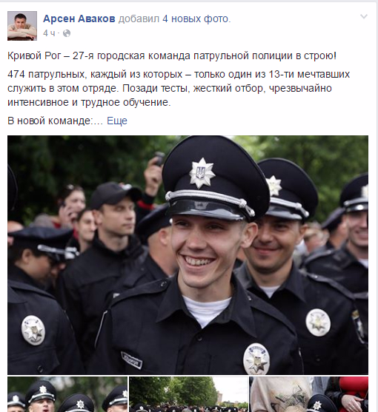Visit the Арсен Аваков profile name link
This screenshot has height=412, width=378.
[79, 18]
